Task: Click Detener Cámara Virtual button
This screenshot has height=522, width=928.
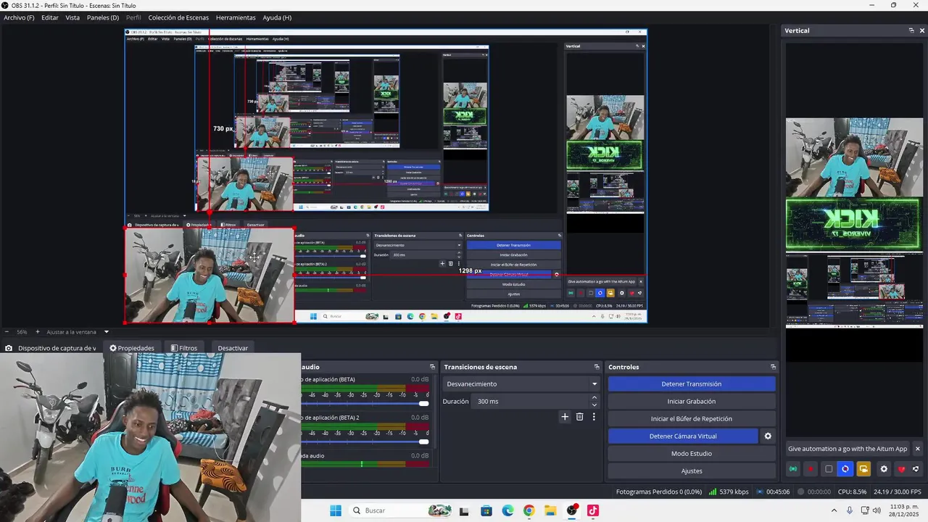Action: coord(683,436)
